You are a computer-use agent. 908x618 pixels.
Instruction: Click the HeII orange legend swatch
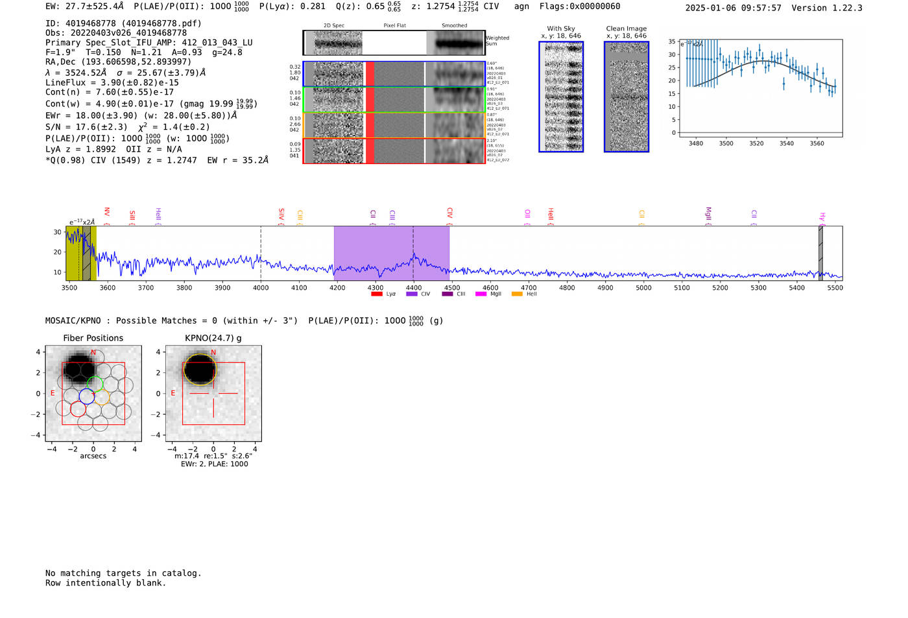(517, 294)
